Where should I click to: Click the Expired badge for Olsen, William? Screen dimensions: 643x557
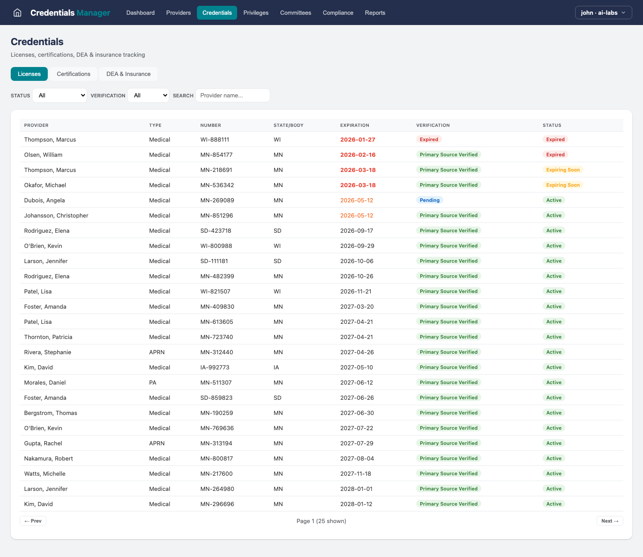pos(555,155)
